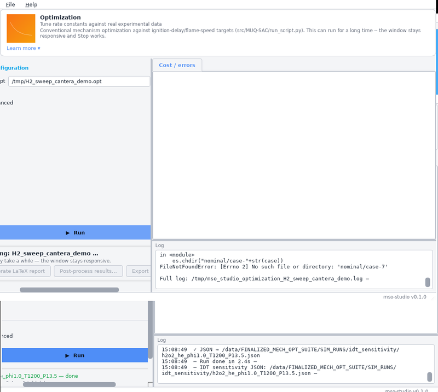Click the H2_sweep_cantera_demo.opt path field
This screenshot has width=438, height=392.
(79, 81)
